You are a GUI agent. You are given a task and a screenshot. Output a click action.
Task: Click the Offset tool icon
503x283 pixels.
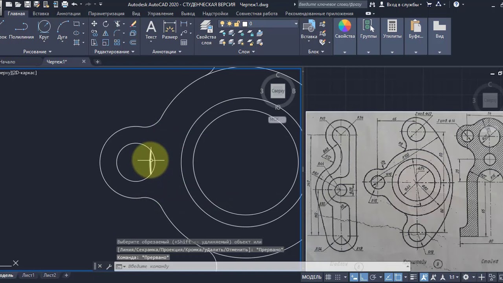[133, 42]
